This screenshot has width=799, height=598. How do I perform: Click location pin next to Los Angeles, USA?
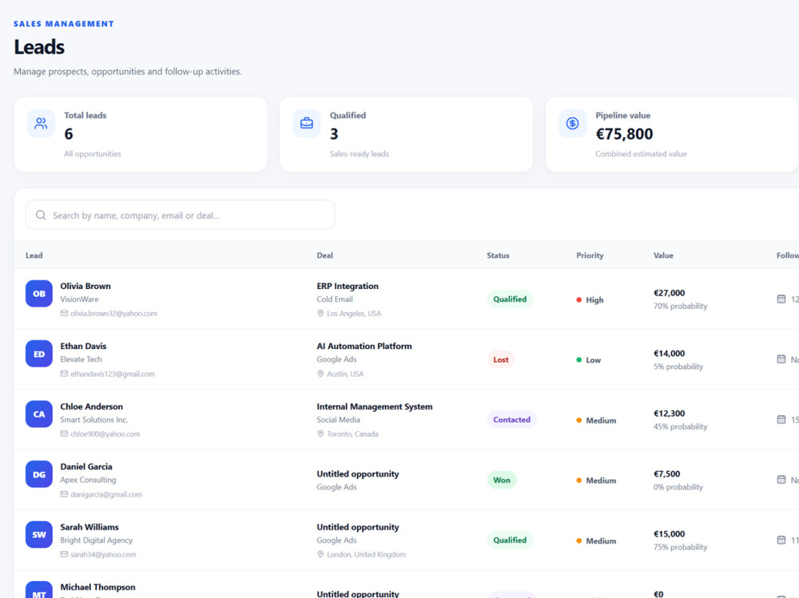pos(320,313)
